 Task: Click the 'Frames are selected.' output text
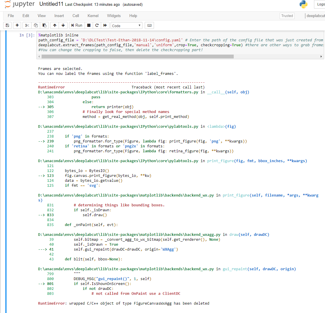point(60,69)
